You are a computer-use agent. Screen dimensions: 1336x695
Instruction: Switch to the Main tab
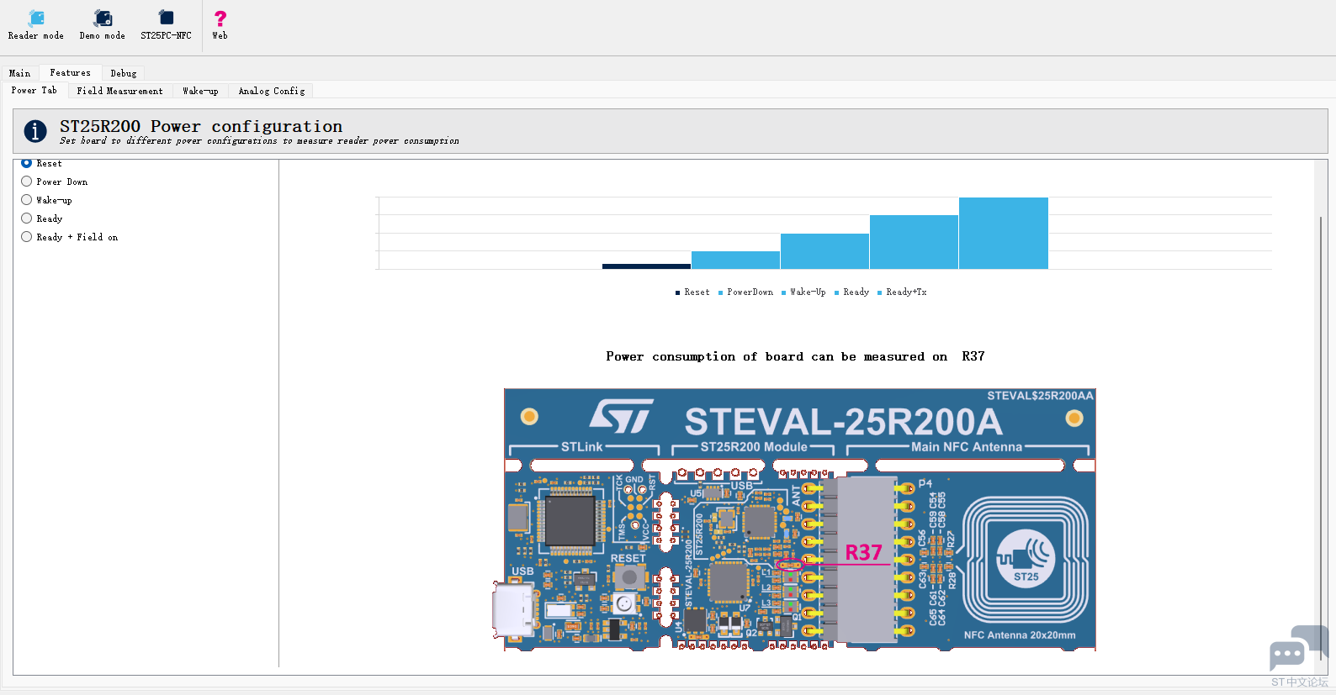20,73
